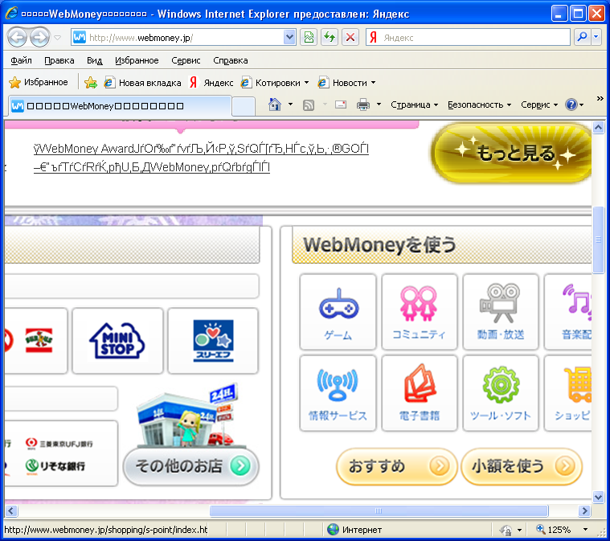Refresh the page with the green arrows icon

coord(330,37)
